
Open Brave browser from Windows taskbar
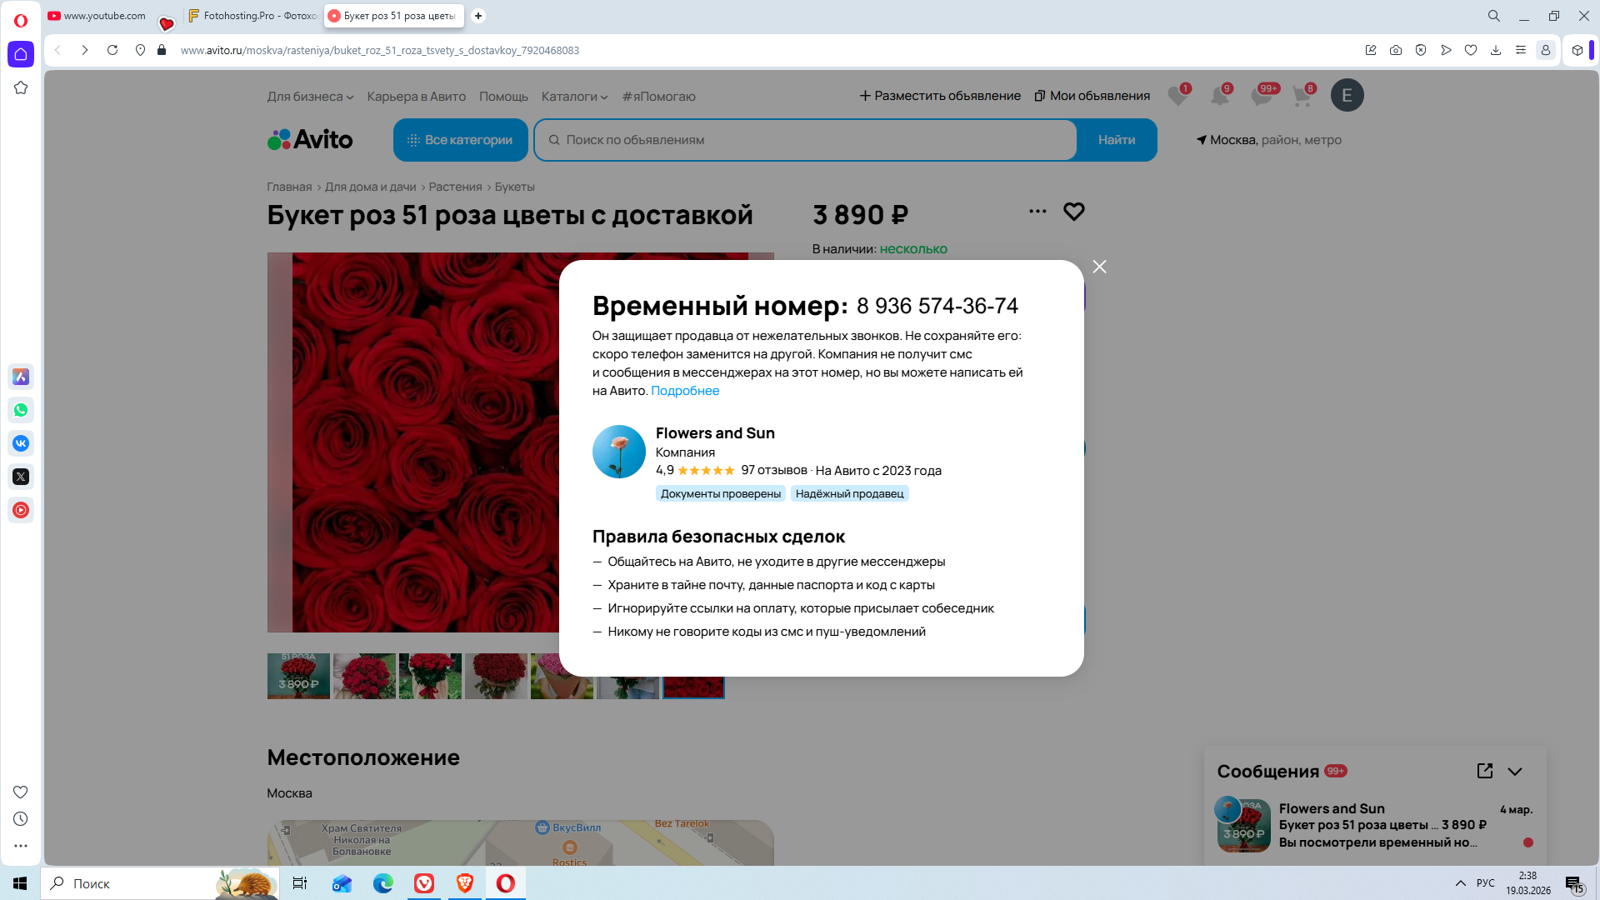pos(465,883)
